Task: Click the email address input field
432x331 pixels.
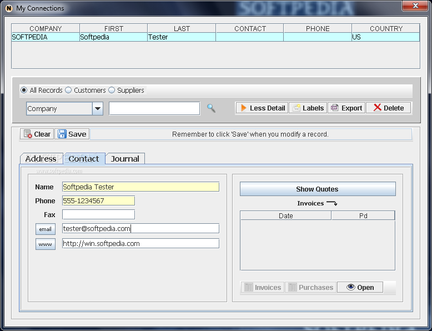Action: click(141, 228)
